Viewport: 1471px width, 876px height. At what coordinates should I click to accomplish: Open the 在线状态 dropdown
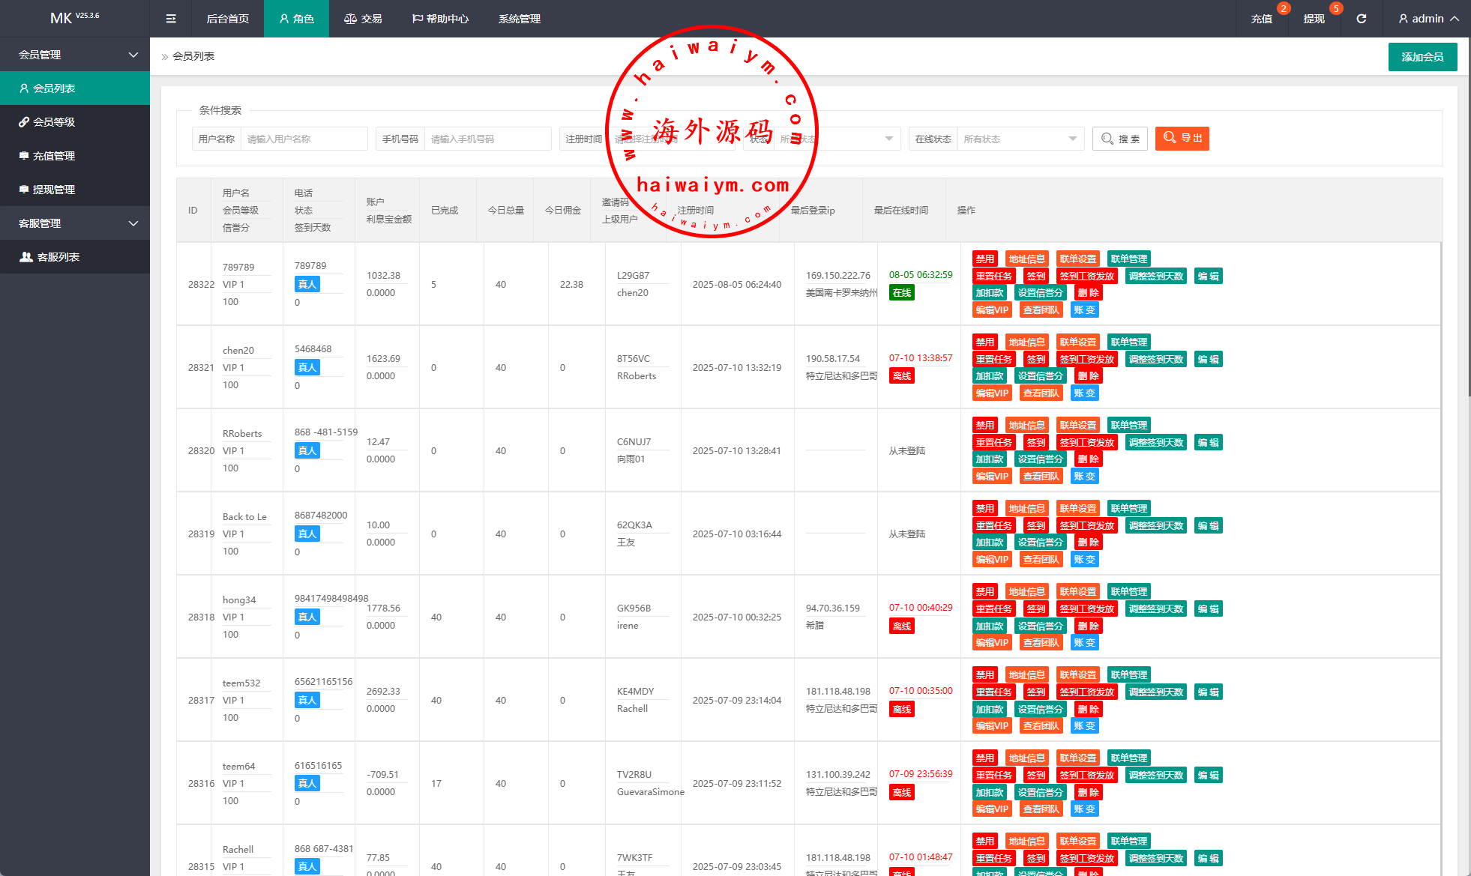click(x=1020, y=139)
